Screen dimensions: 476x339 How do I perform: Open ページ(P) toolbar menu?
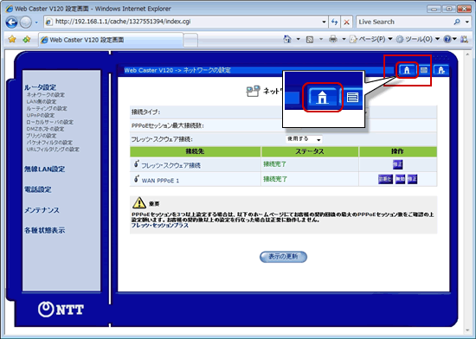(x=371, y=39)
